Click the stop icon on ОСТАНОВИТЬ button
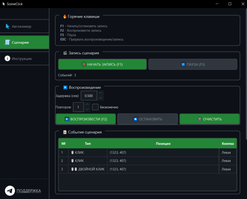247x199 pixels. click(135, 119)
